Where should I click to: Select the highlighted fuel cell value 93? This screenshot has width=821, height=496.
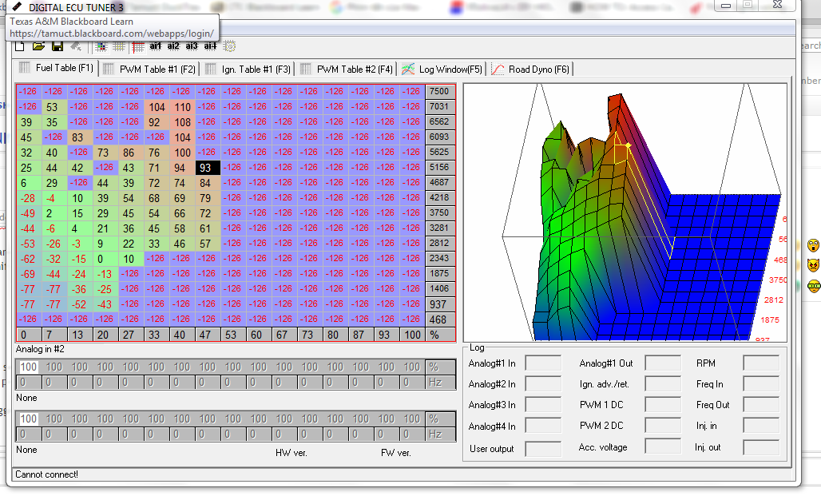(206, 168)
